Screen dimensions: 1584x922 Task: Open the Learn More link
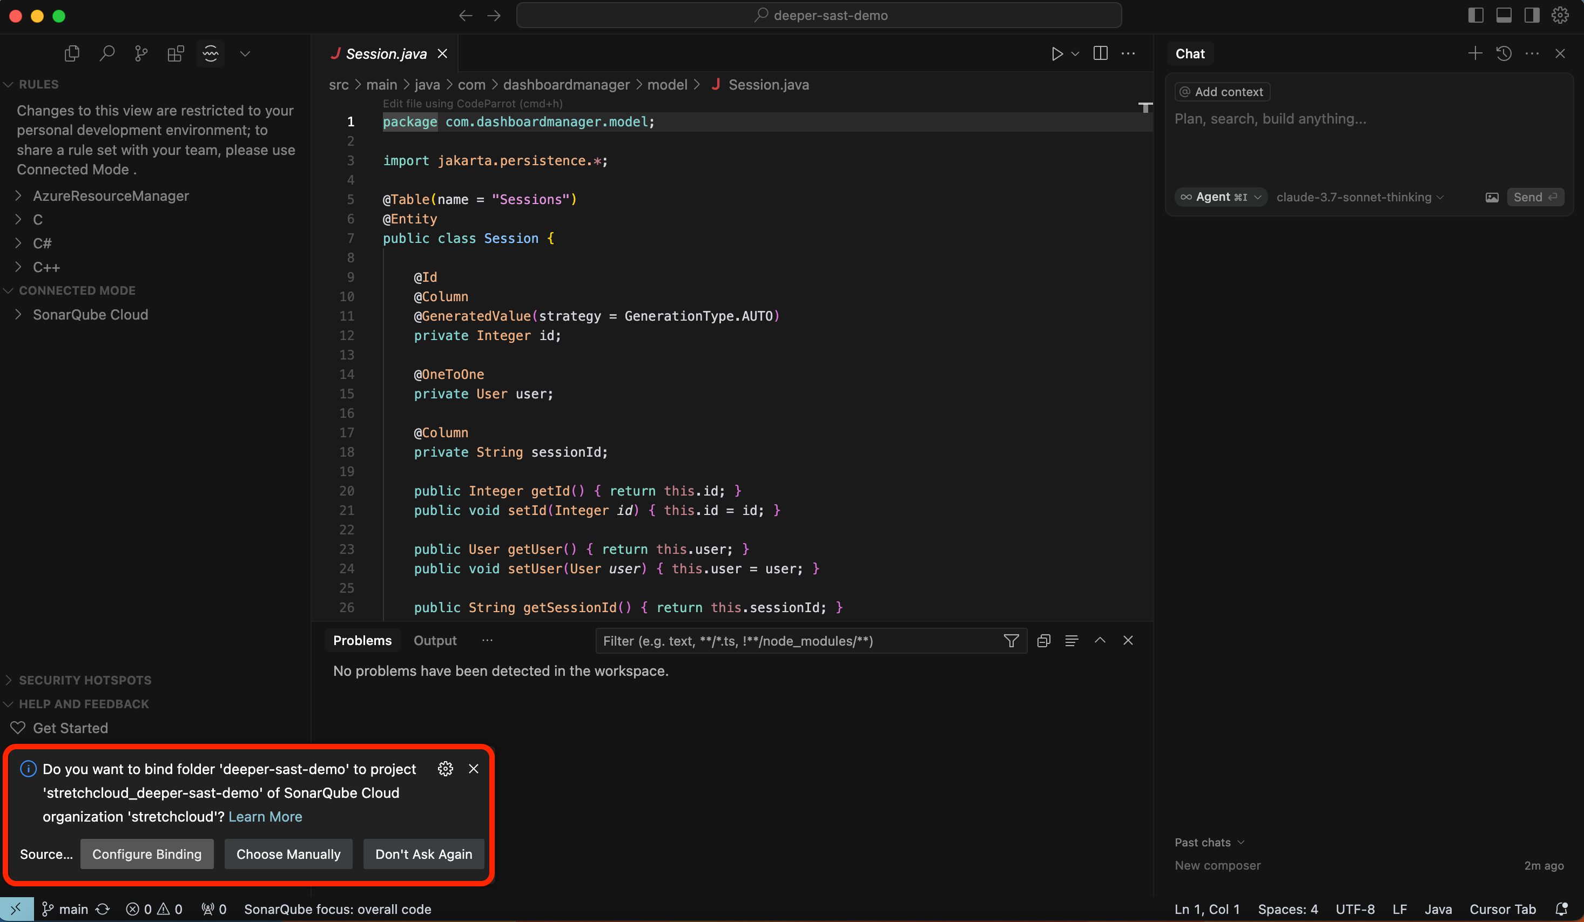point(265,816)
